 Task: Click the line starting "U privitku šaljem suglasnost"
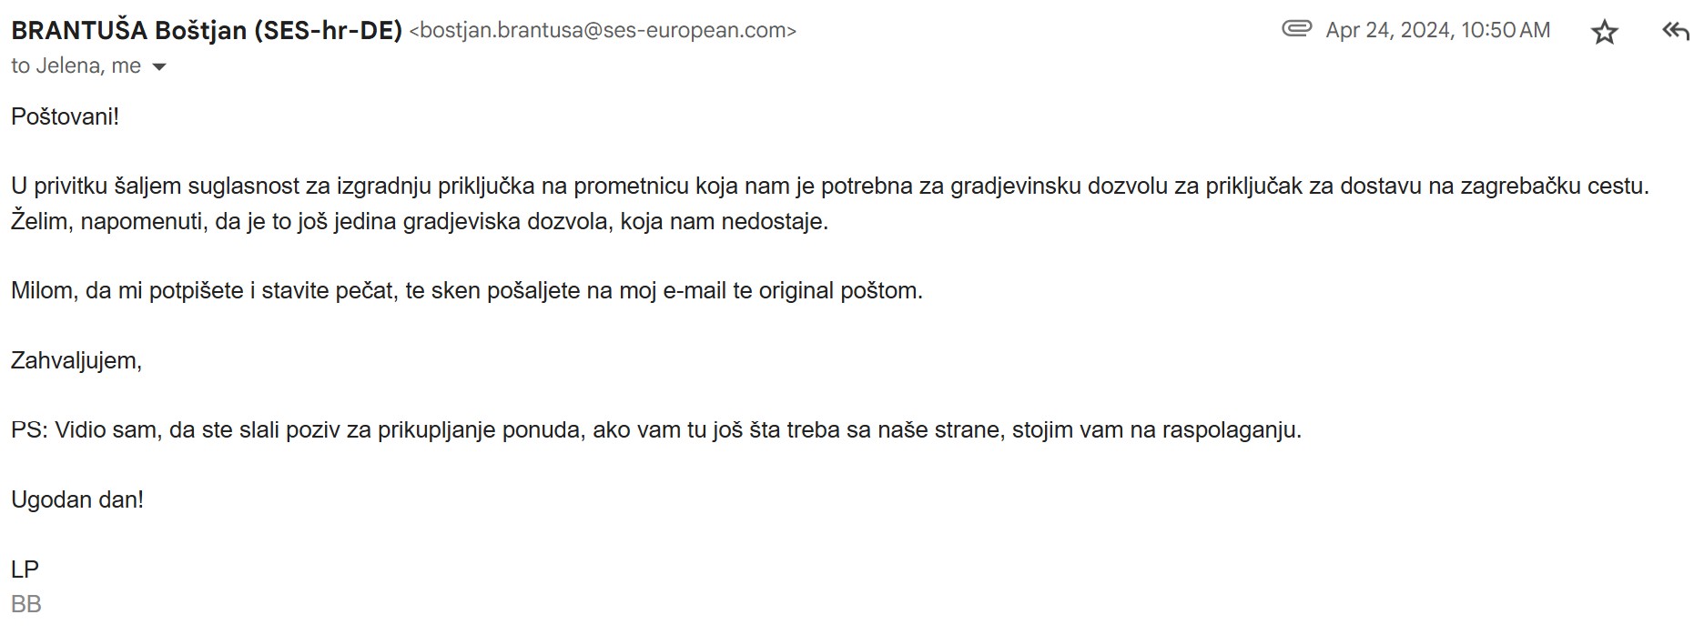pos(829,186)
